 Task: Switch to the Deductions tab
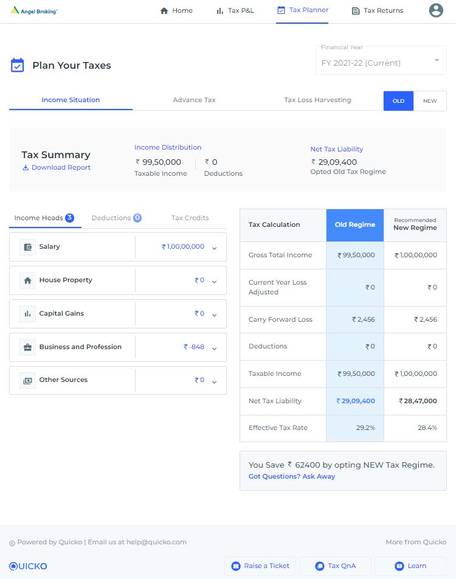(x=117, y=218)
